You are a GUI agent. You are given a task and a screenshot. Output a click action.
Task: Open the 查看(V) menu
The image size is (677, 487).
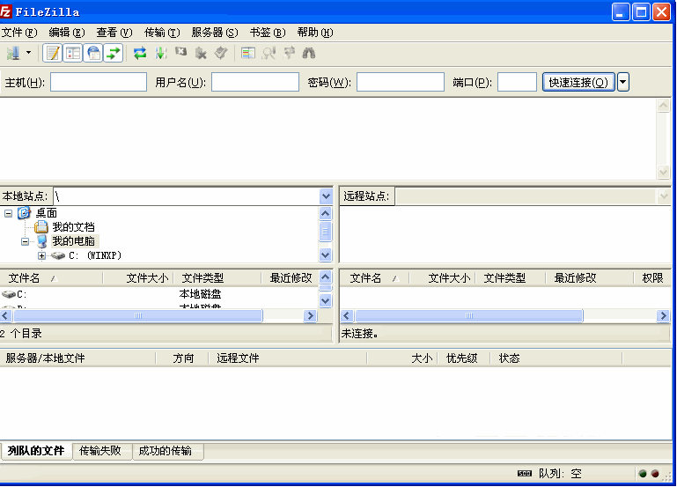pos(114,33)
